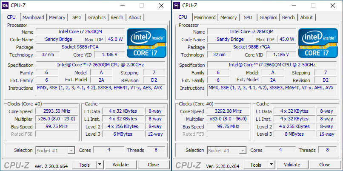The height and width of the screenshot is (171, 343).
Task: Click Max TDP 45.0 W in right window
Action: click(287, 39)
